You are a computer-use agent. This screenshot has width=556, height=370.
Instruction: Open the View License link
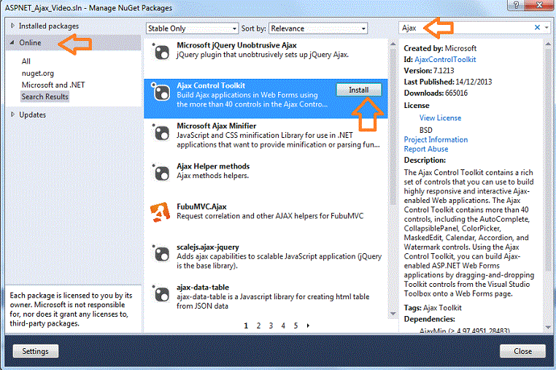pos(440,117)
